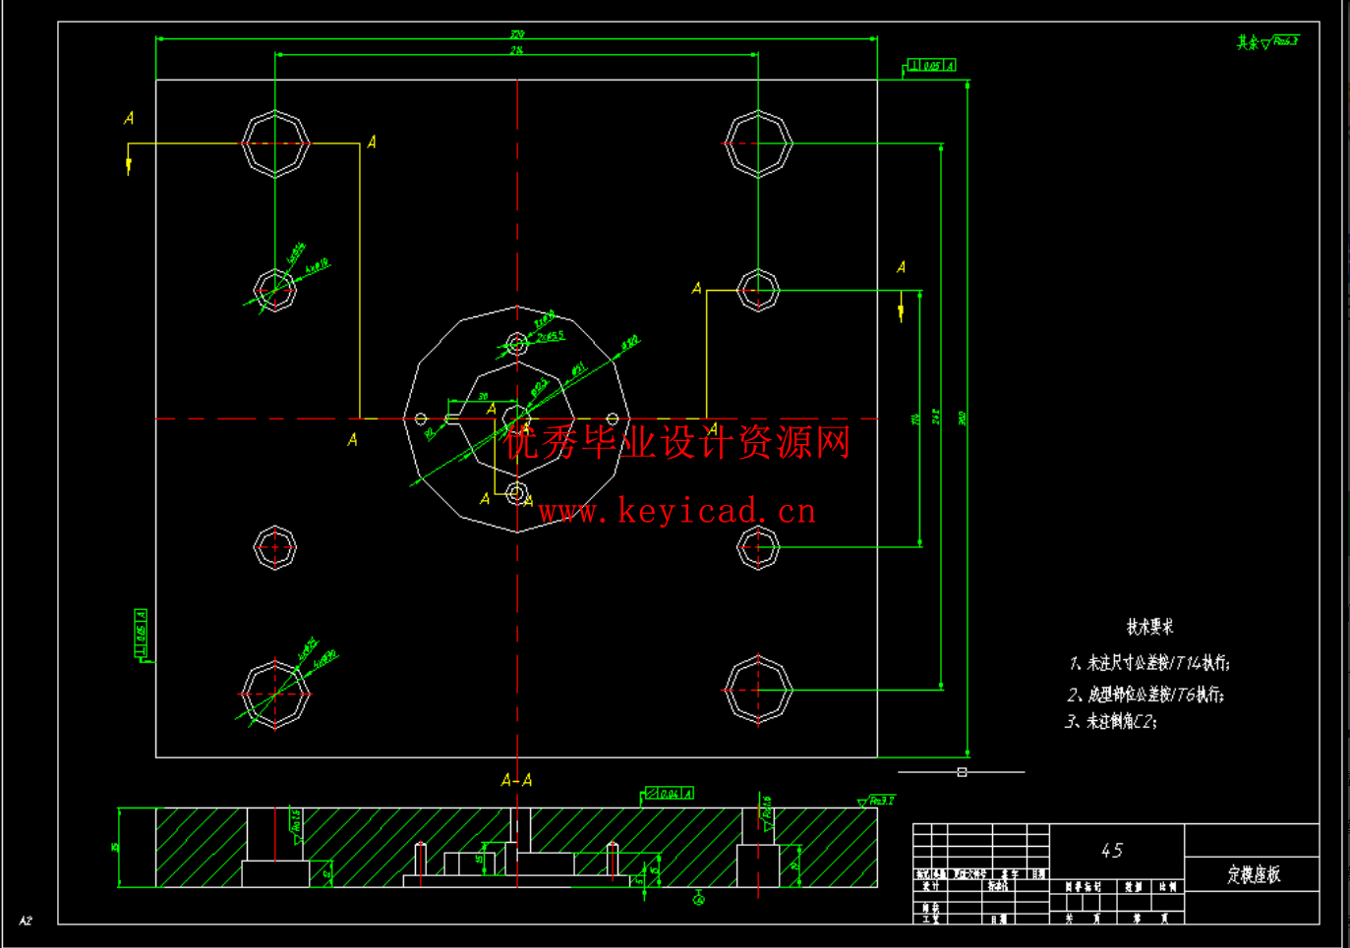Click the lower-right octagonal guide hole
The image size is (1350, 948).
[758, 691]
